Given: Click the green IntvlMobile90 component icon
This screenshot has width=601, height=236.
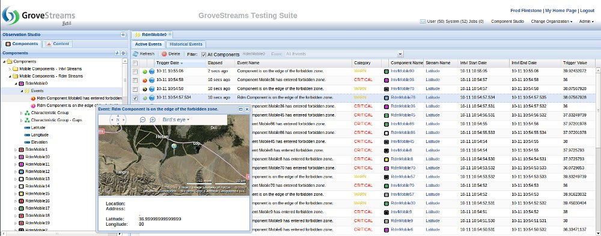Looking at the screenshot, I should click(x=386, y=71).
